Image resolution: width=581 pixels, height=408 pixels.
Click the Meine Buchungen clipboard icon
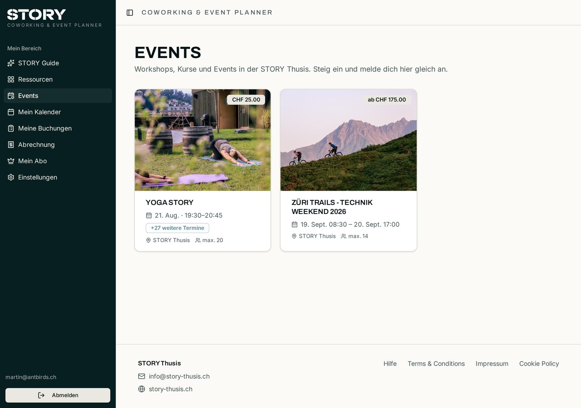click(x=11, y=129)
